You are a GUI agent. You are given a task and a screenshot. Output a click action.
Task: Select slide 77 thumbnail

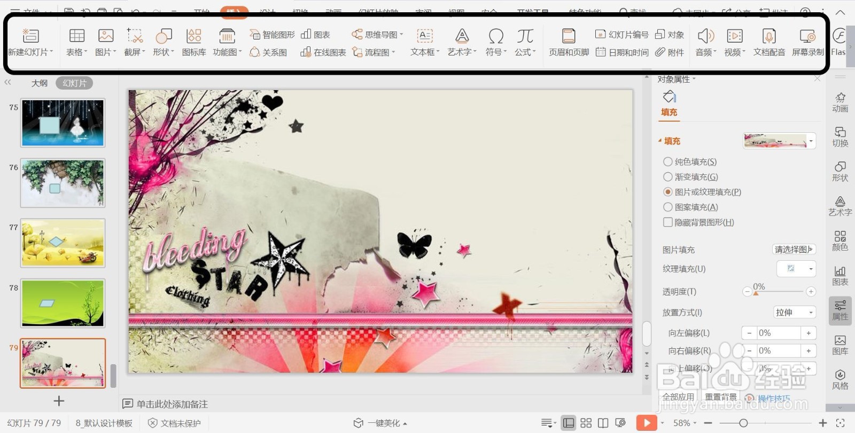point(63,243)
